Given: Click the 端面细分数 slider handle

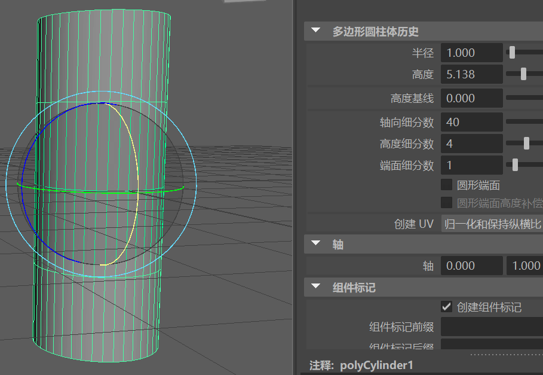Looking at the screenshot, I should [x=516, y=164].
